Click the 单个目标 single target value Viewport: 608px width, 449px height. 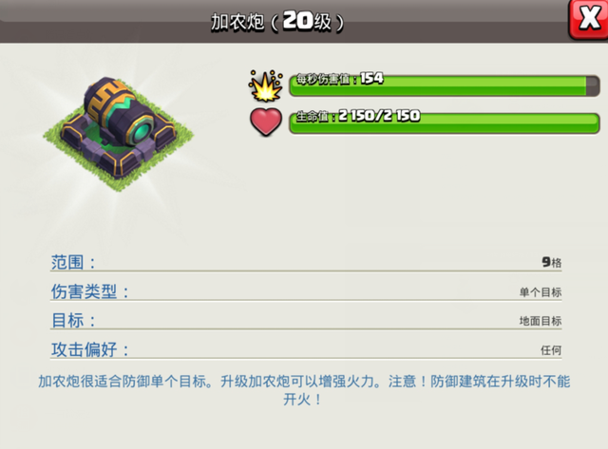click(x=541, y=292)
